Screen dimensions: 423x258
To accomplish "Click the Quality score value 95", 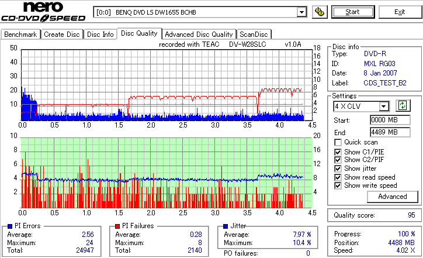I will pyautogui.click(x=411, y=215).
